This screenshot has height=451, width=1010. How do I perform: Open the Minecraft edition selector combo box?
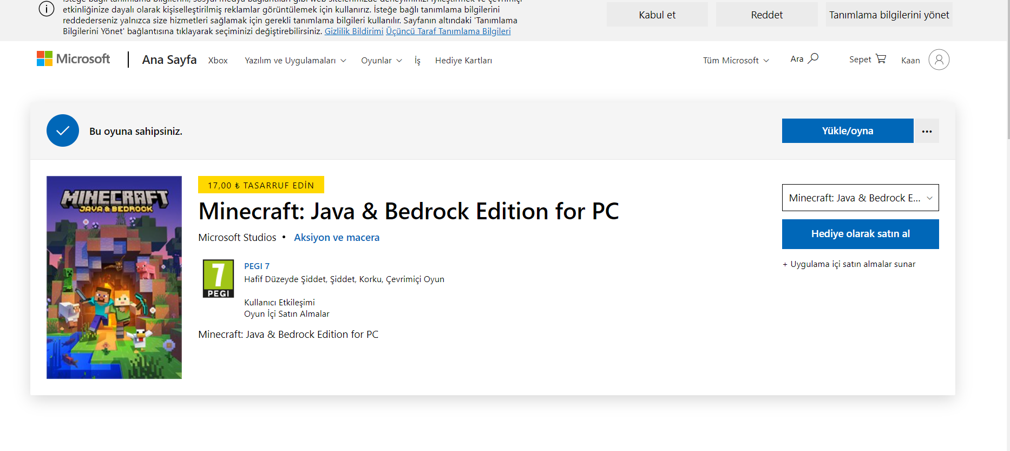point(860,198)
